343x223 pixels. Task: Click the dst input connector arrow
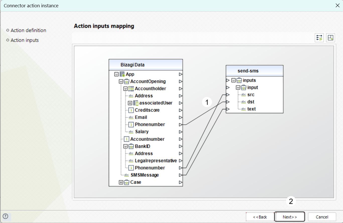click(228, 102)
